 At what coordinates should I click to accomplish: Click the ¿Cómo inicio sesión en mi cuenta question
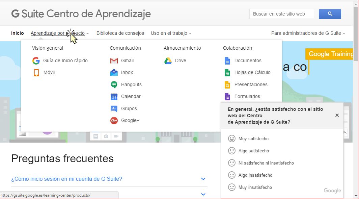coord(66,179)
